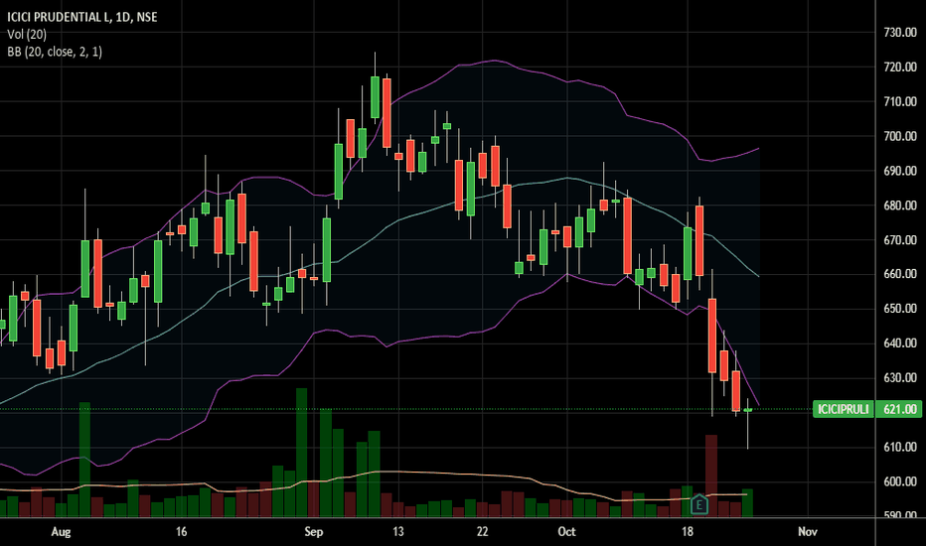Click the upper Bollinger band line
926x546 pixels.
click(494, 61)
